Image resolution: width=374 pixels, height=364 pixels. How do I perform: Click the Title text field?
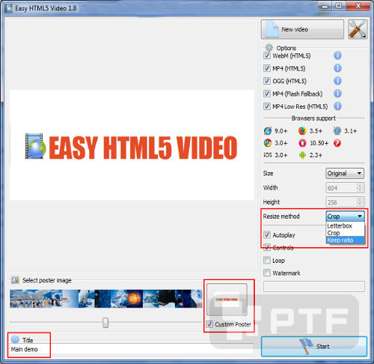(132, 349)
